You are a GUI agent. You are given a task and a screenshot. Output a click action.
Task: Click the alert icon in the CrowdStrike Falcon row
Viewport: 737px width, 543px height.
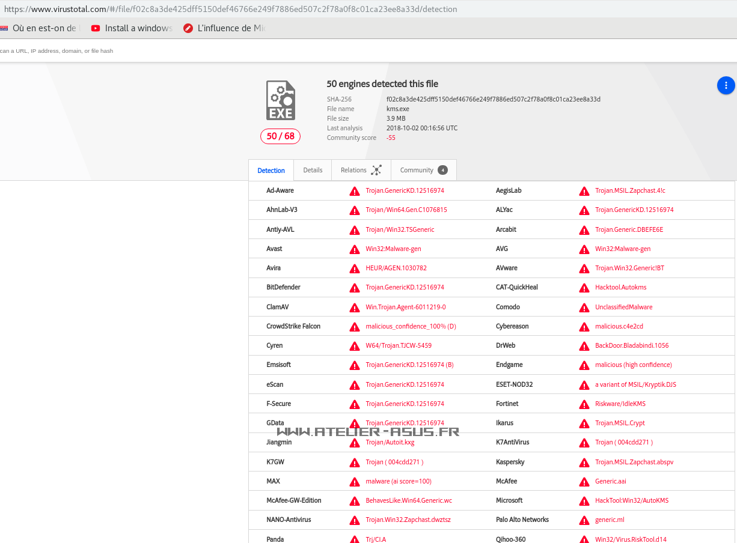[355, 327]
